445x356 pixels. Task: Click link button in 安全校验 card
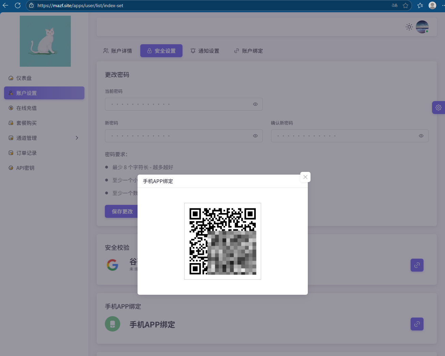(x=417, y=265)
